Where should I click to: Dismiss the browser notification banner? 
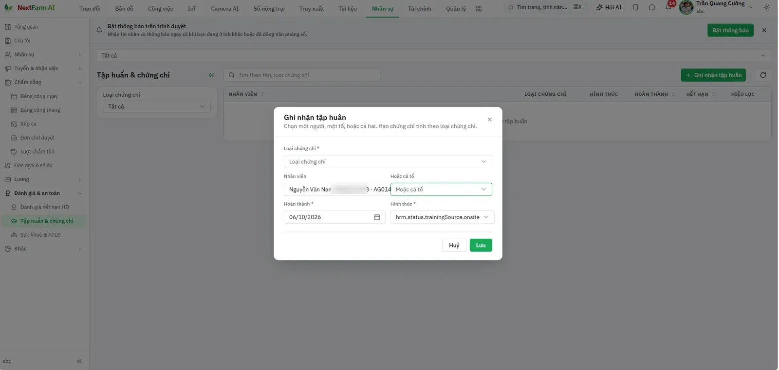tap(764, 30)
